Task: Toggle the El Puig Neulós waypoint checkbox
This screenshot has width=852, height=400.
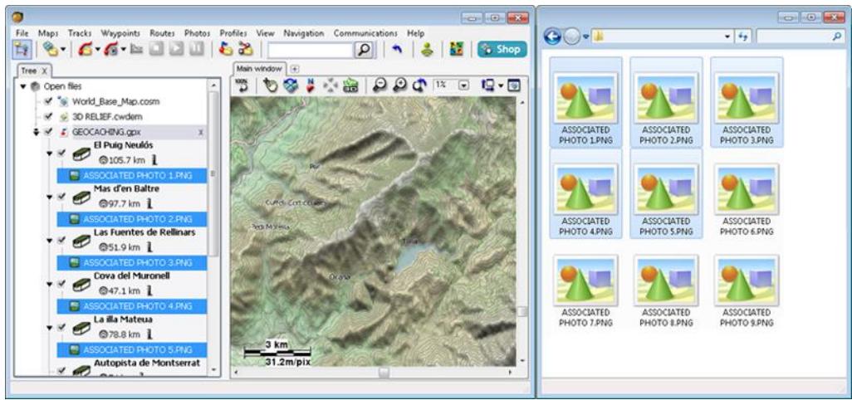Action: [61, 154]
